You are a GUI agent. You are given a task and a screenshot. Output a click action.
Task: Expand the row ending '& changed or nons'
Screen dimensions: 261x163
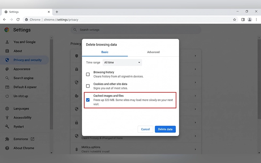[195, 136]
